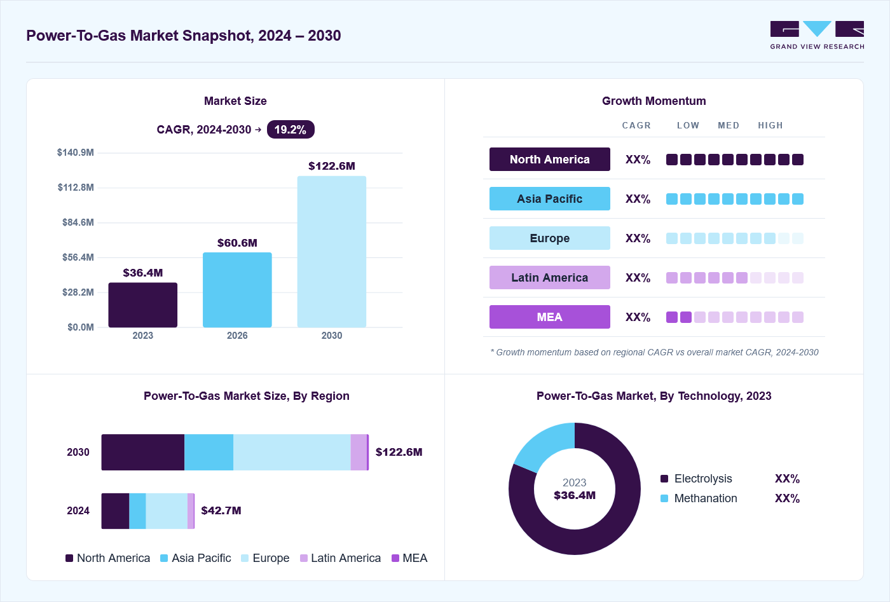This screenshot has height=602, width=890.
Task: Select the Asia Pacific legend swatch below region chart
Action: click(164, 558)
